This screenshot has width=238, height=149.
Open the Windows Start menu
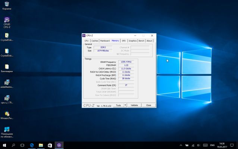click(x=4, y=145)
